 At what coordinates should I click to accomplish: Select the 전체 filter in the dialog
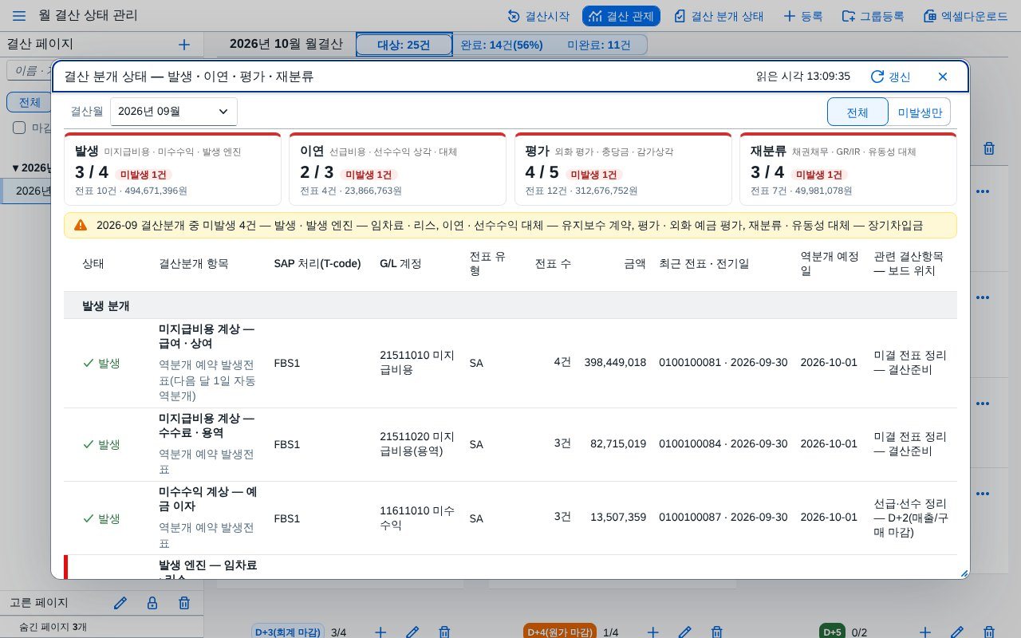(x=857, y=112)
